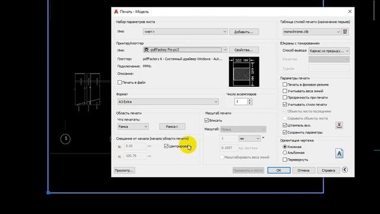Click the circled 5 marker in the drawing
Screen dimensions: 380x214
pos(65,139)
